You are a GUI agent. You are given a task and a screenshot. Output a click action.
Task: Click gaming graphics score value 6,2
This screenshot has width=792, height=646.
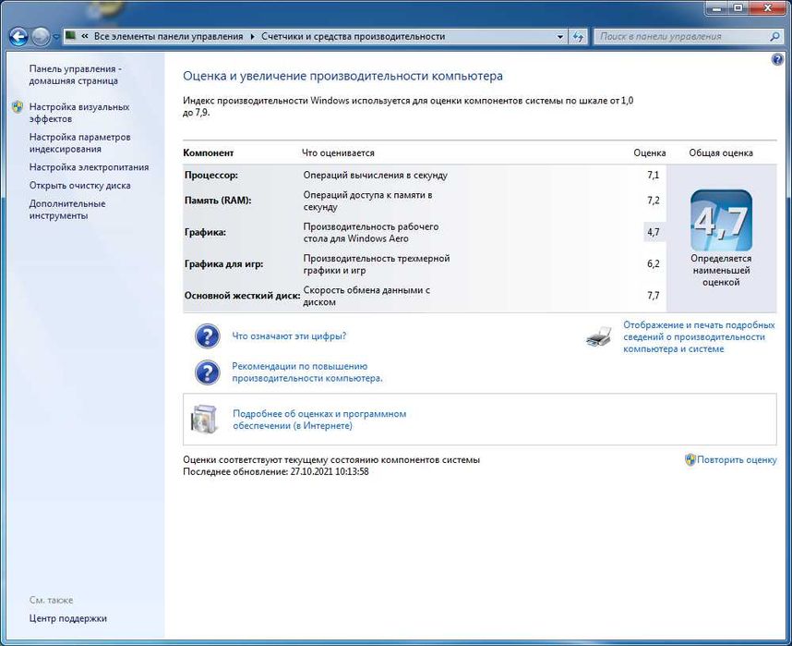(x=654, y=264)
